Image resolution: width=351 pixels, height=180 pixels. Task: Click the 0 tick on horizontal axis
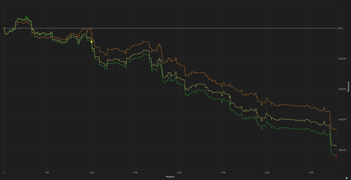[4, 172]
